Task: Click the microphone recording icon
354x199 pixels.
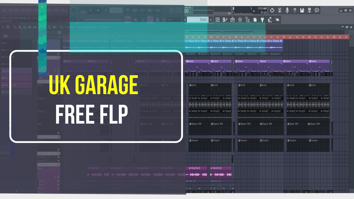Action: [x=287, y=10]
